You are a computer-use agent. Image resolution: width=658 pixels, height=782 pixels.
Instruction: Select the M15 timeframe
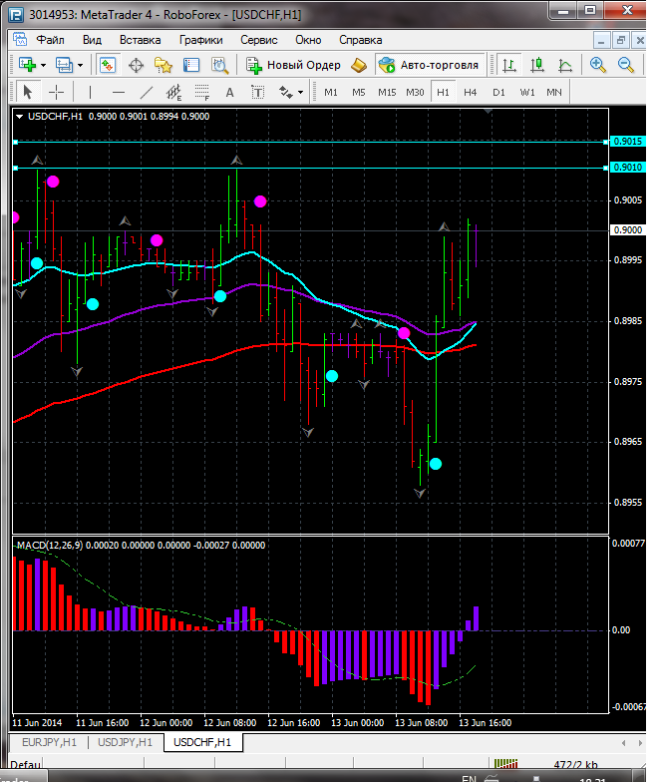[387, 92]
